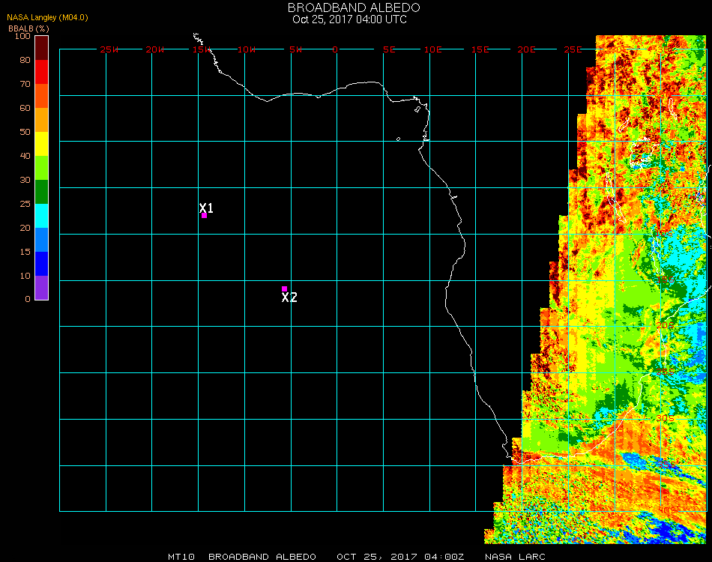Click the Oct 25, 2017 04:00 UTC timestamp
Viewport: 712px width, 562px height.
tap(350, 19)
